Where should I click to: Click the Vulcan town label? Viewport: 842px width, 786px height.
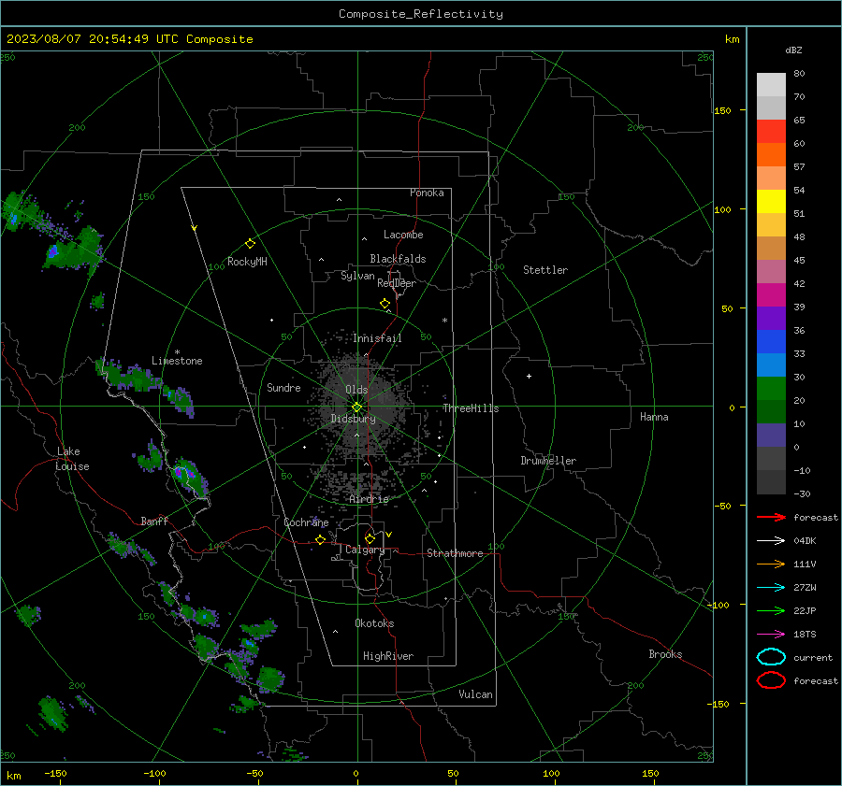pos(475,694)
